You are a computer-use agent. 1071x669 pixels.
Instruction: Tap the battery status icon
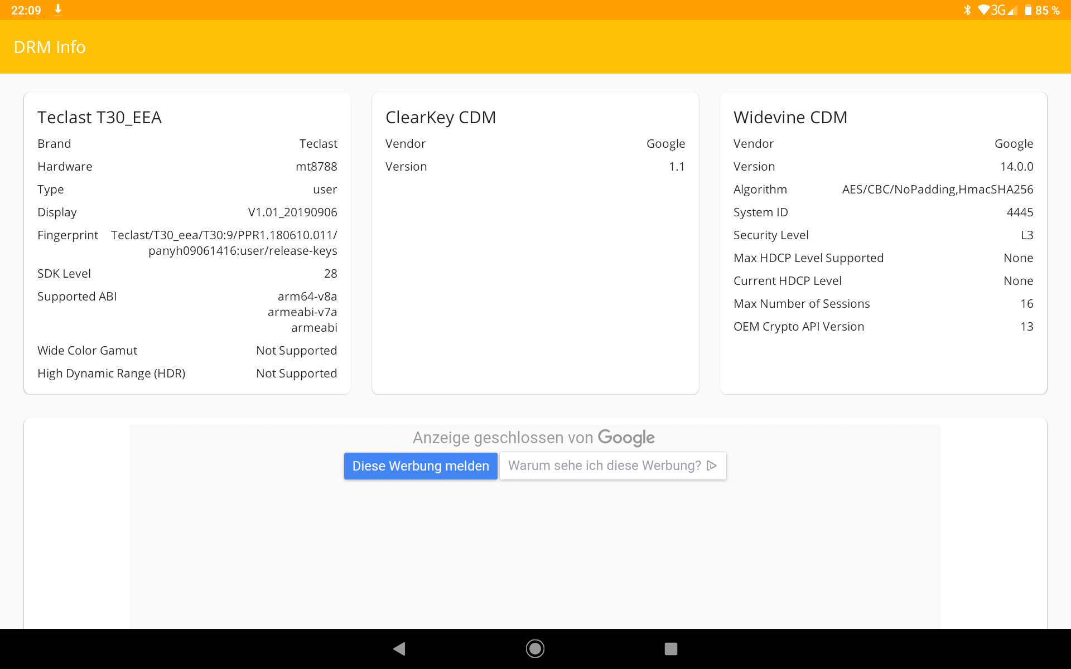click(1028, 10)
